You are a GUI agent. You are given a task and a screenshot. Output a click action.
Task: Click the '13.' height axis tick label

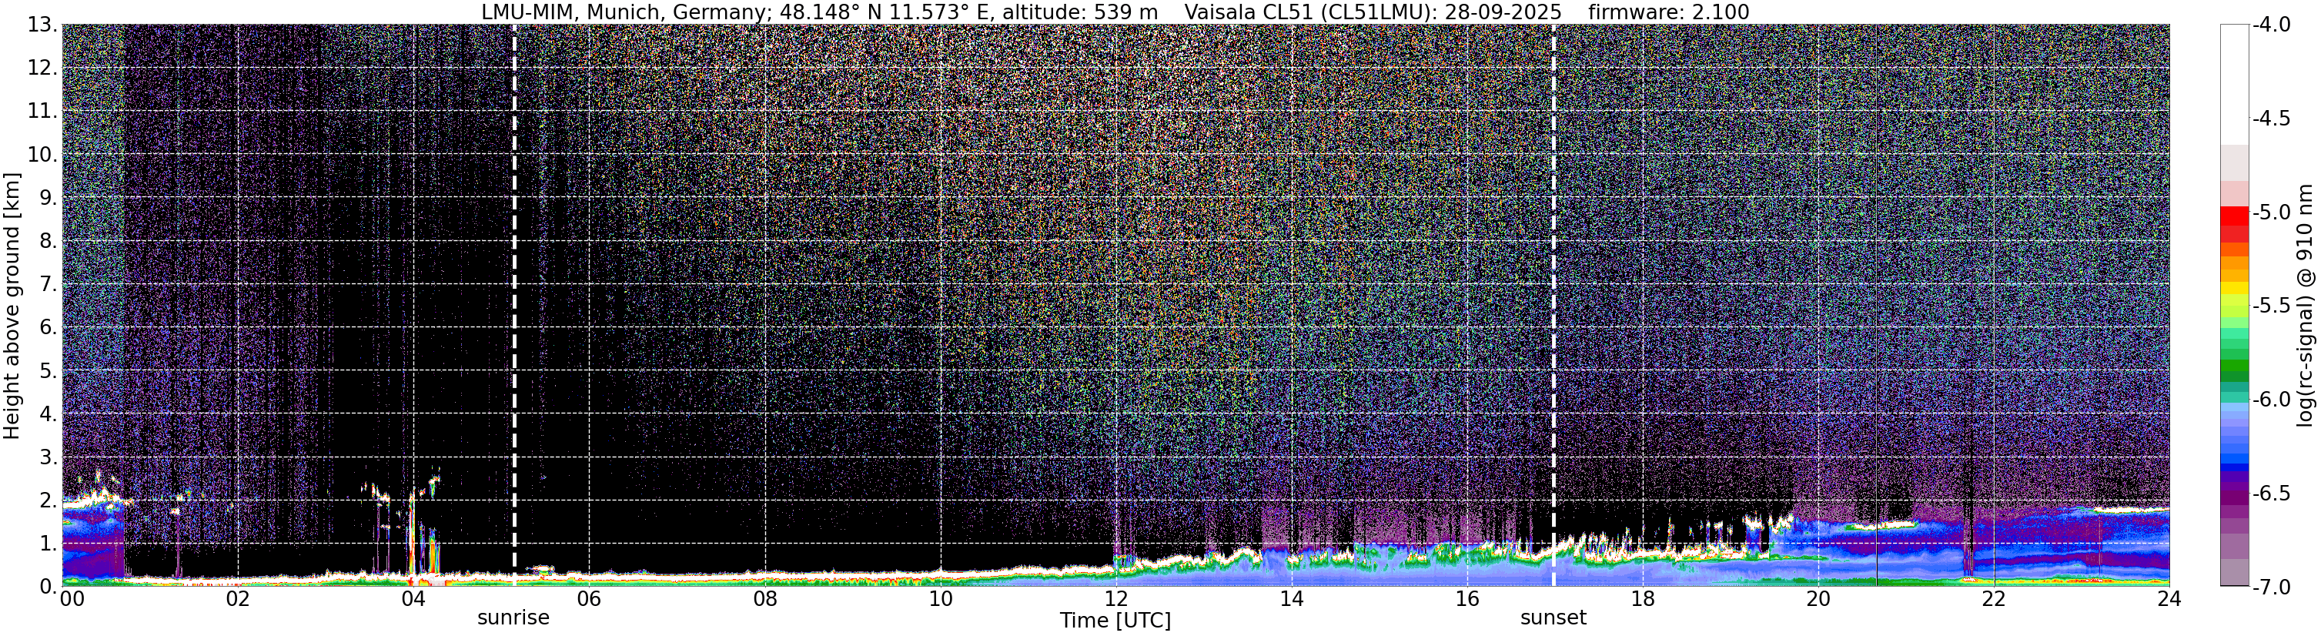pyautogui.click(x=42, y=25)
